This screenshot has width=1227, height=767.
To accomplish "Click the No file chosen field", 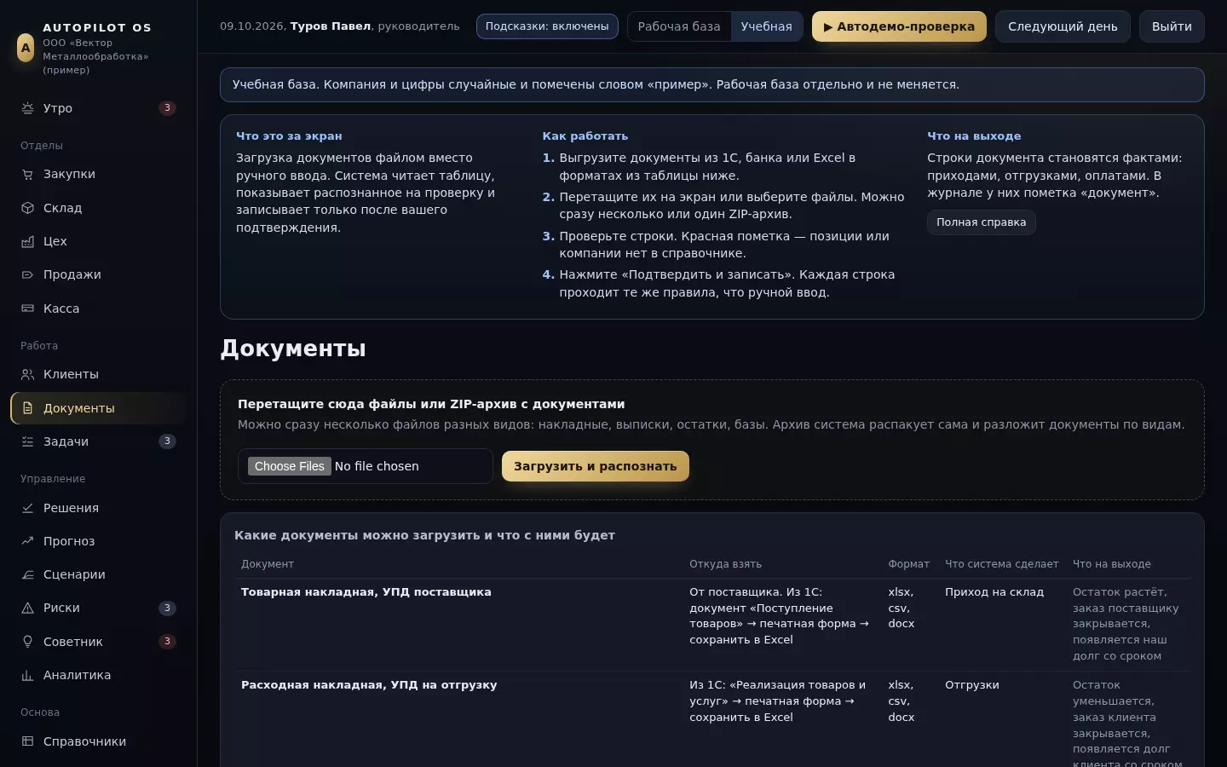I will [377, 466].
